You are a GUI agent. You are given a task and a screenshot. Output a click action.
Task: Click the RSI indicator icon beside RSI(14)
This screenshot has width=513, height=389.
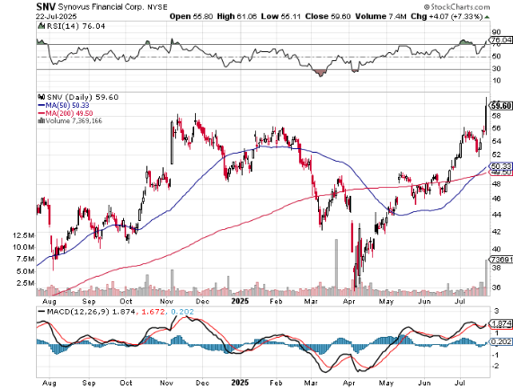[41, 26]
